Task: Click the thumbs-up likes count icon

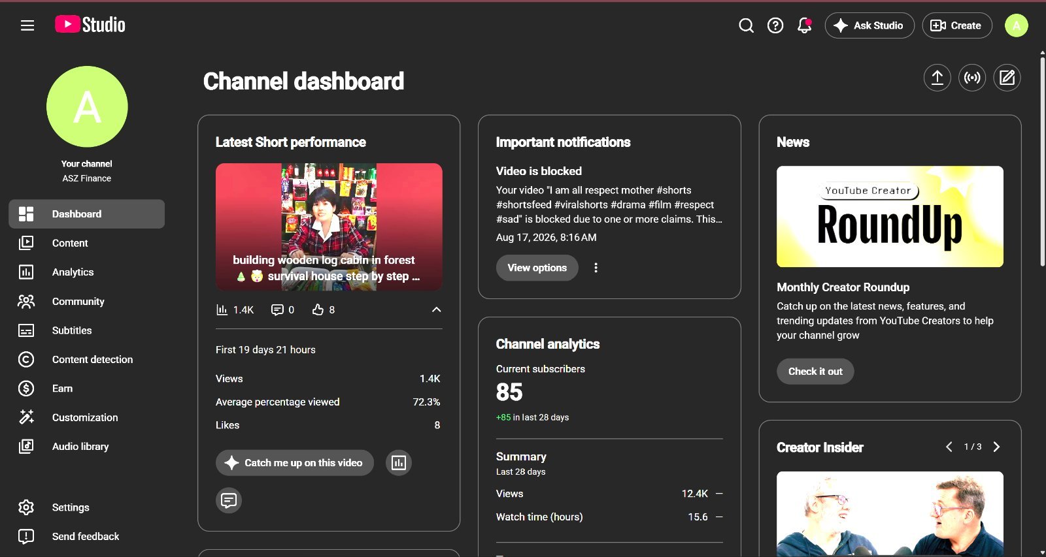Action: [318, 310]
